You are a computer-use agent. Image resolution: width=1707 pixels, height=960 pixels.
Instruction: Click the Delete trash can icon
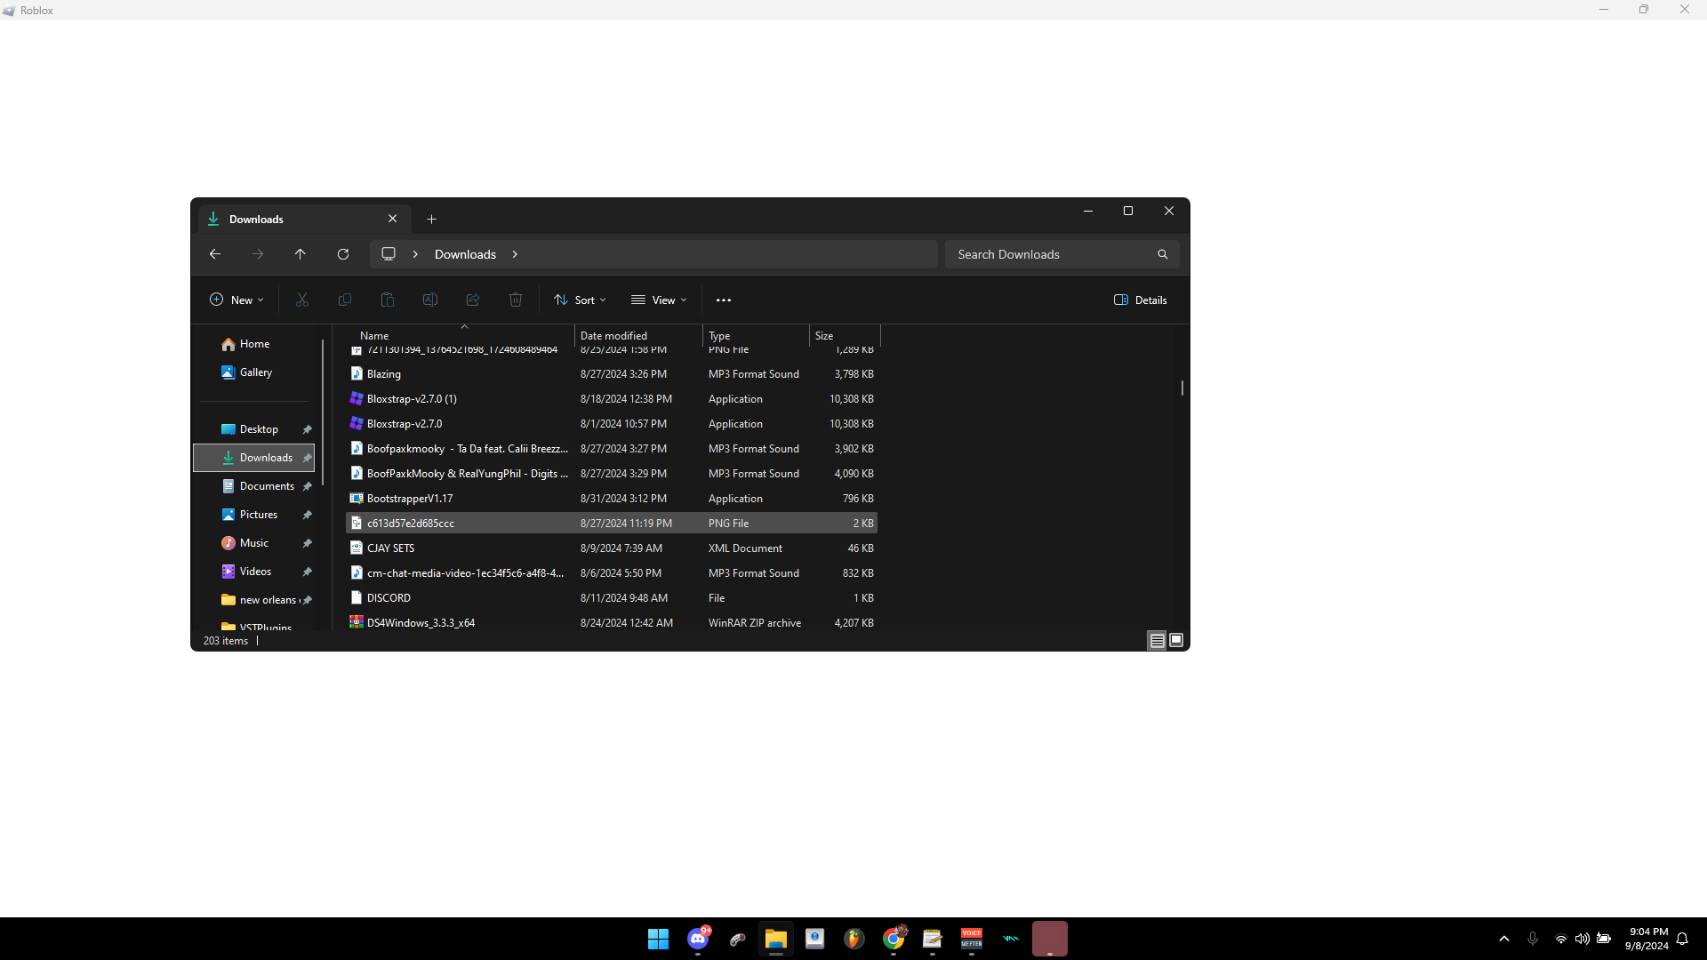click(x=516, y=300)
